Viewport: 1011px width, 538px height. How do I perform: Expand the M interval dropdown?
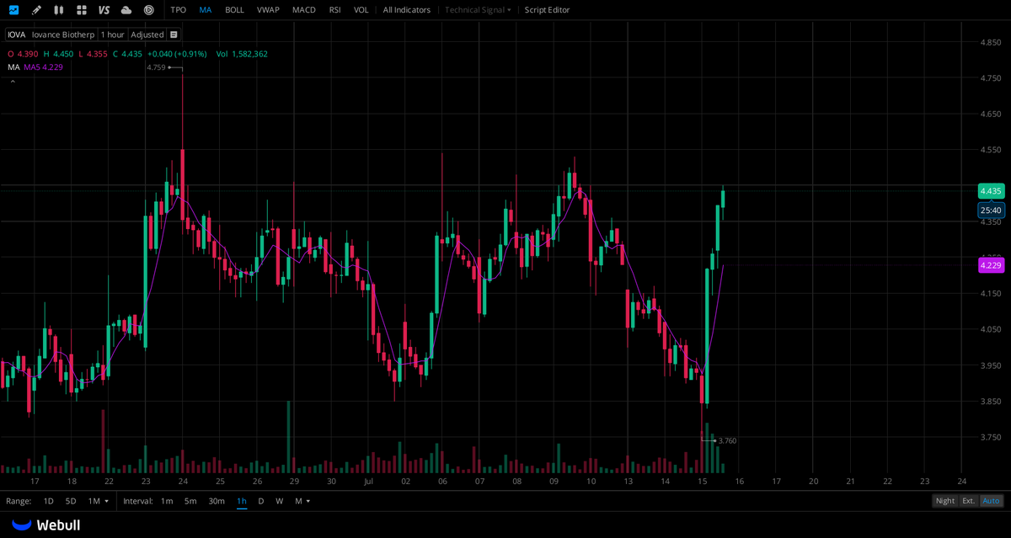tap(302, 501)
